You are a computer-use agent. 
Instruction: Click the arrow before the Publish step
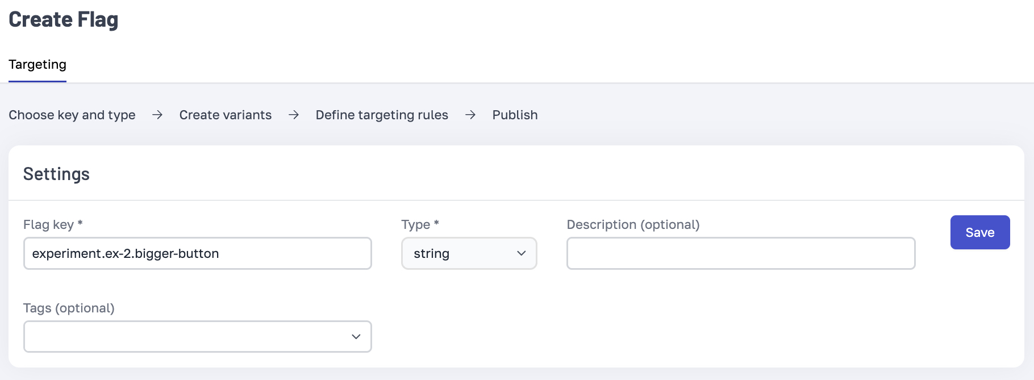(x=470, y=115)
